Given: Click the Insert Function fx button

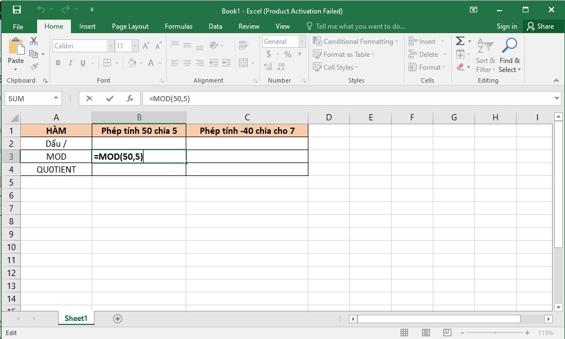Looking at the screenshot, I should tap(131, 98).
